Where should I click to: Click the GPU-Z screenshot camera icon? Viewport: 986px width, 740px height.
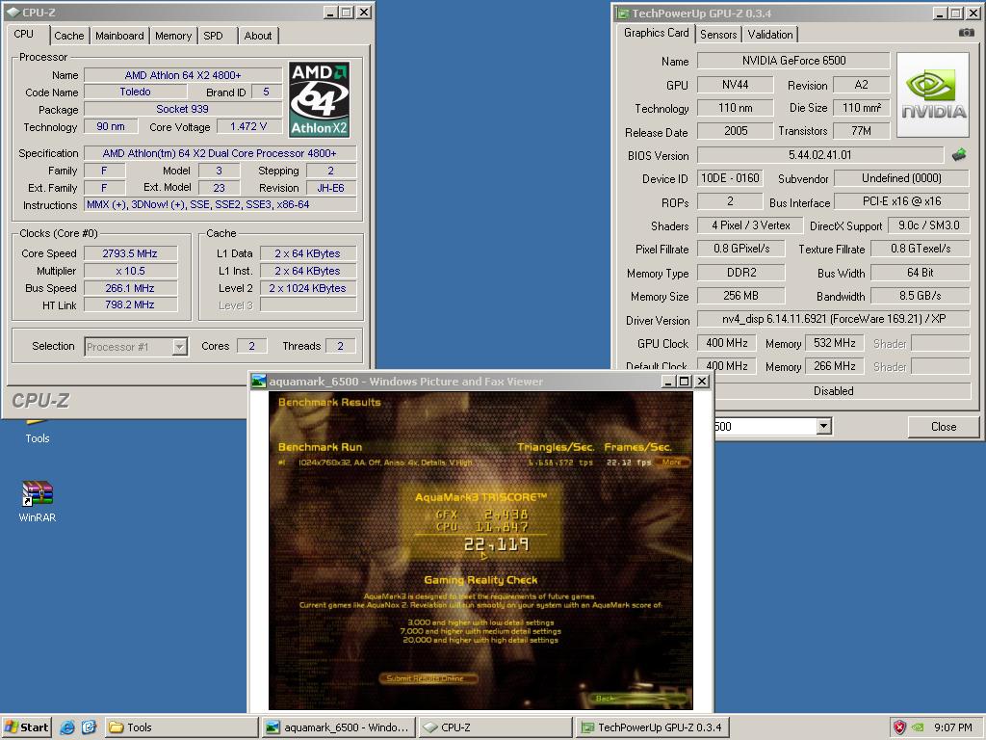click(x=967, y=33)
